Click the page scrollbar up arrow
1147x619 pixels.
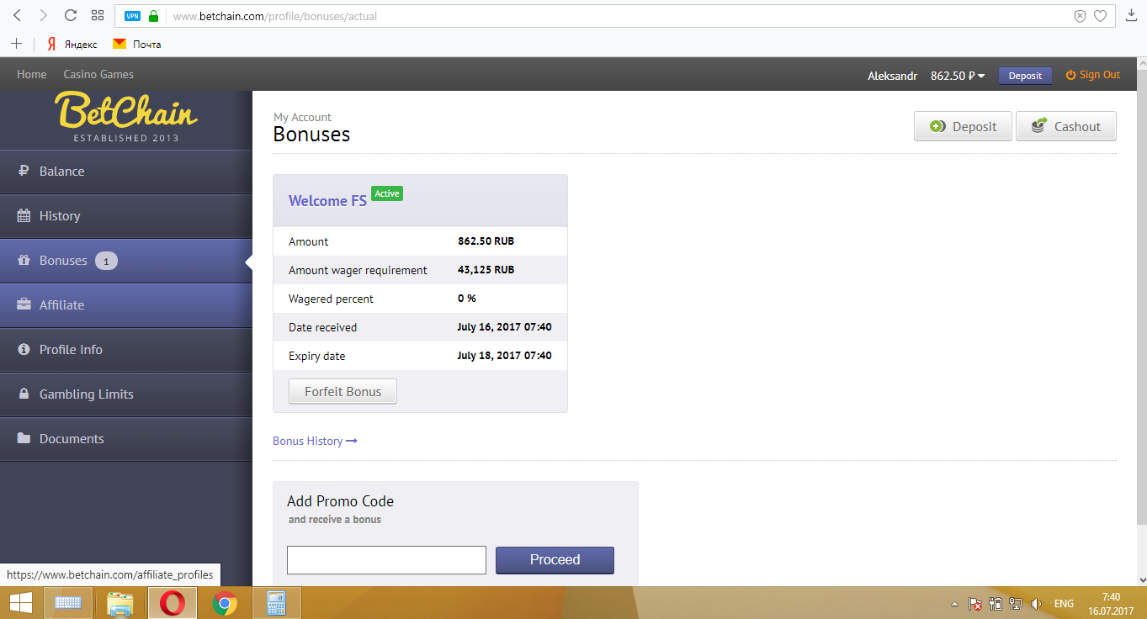click(x=1140, y=64)
